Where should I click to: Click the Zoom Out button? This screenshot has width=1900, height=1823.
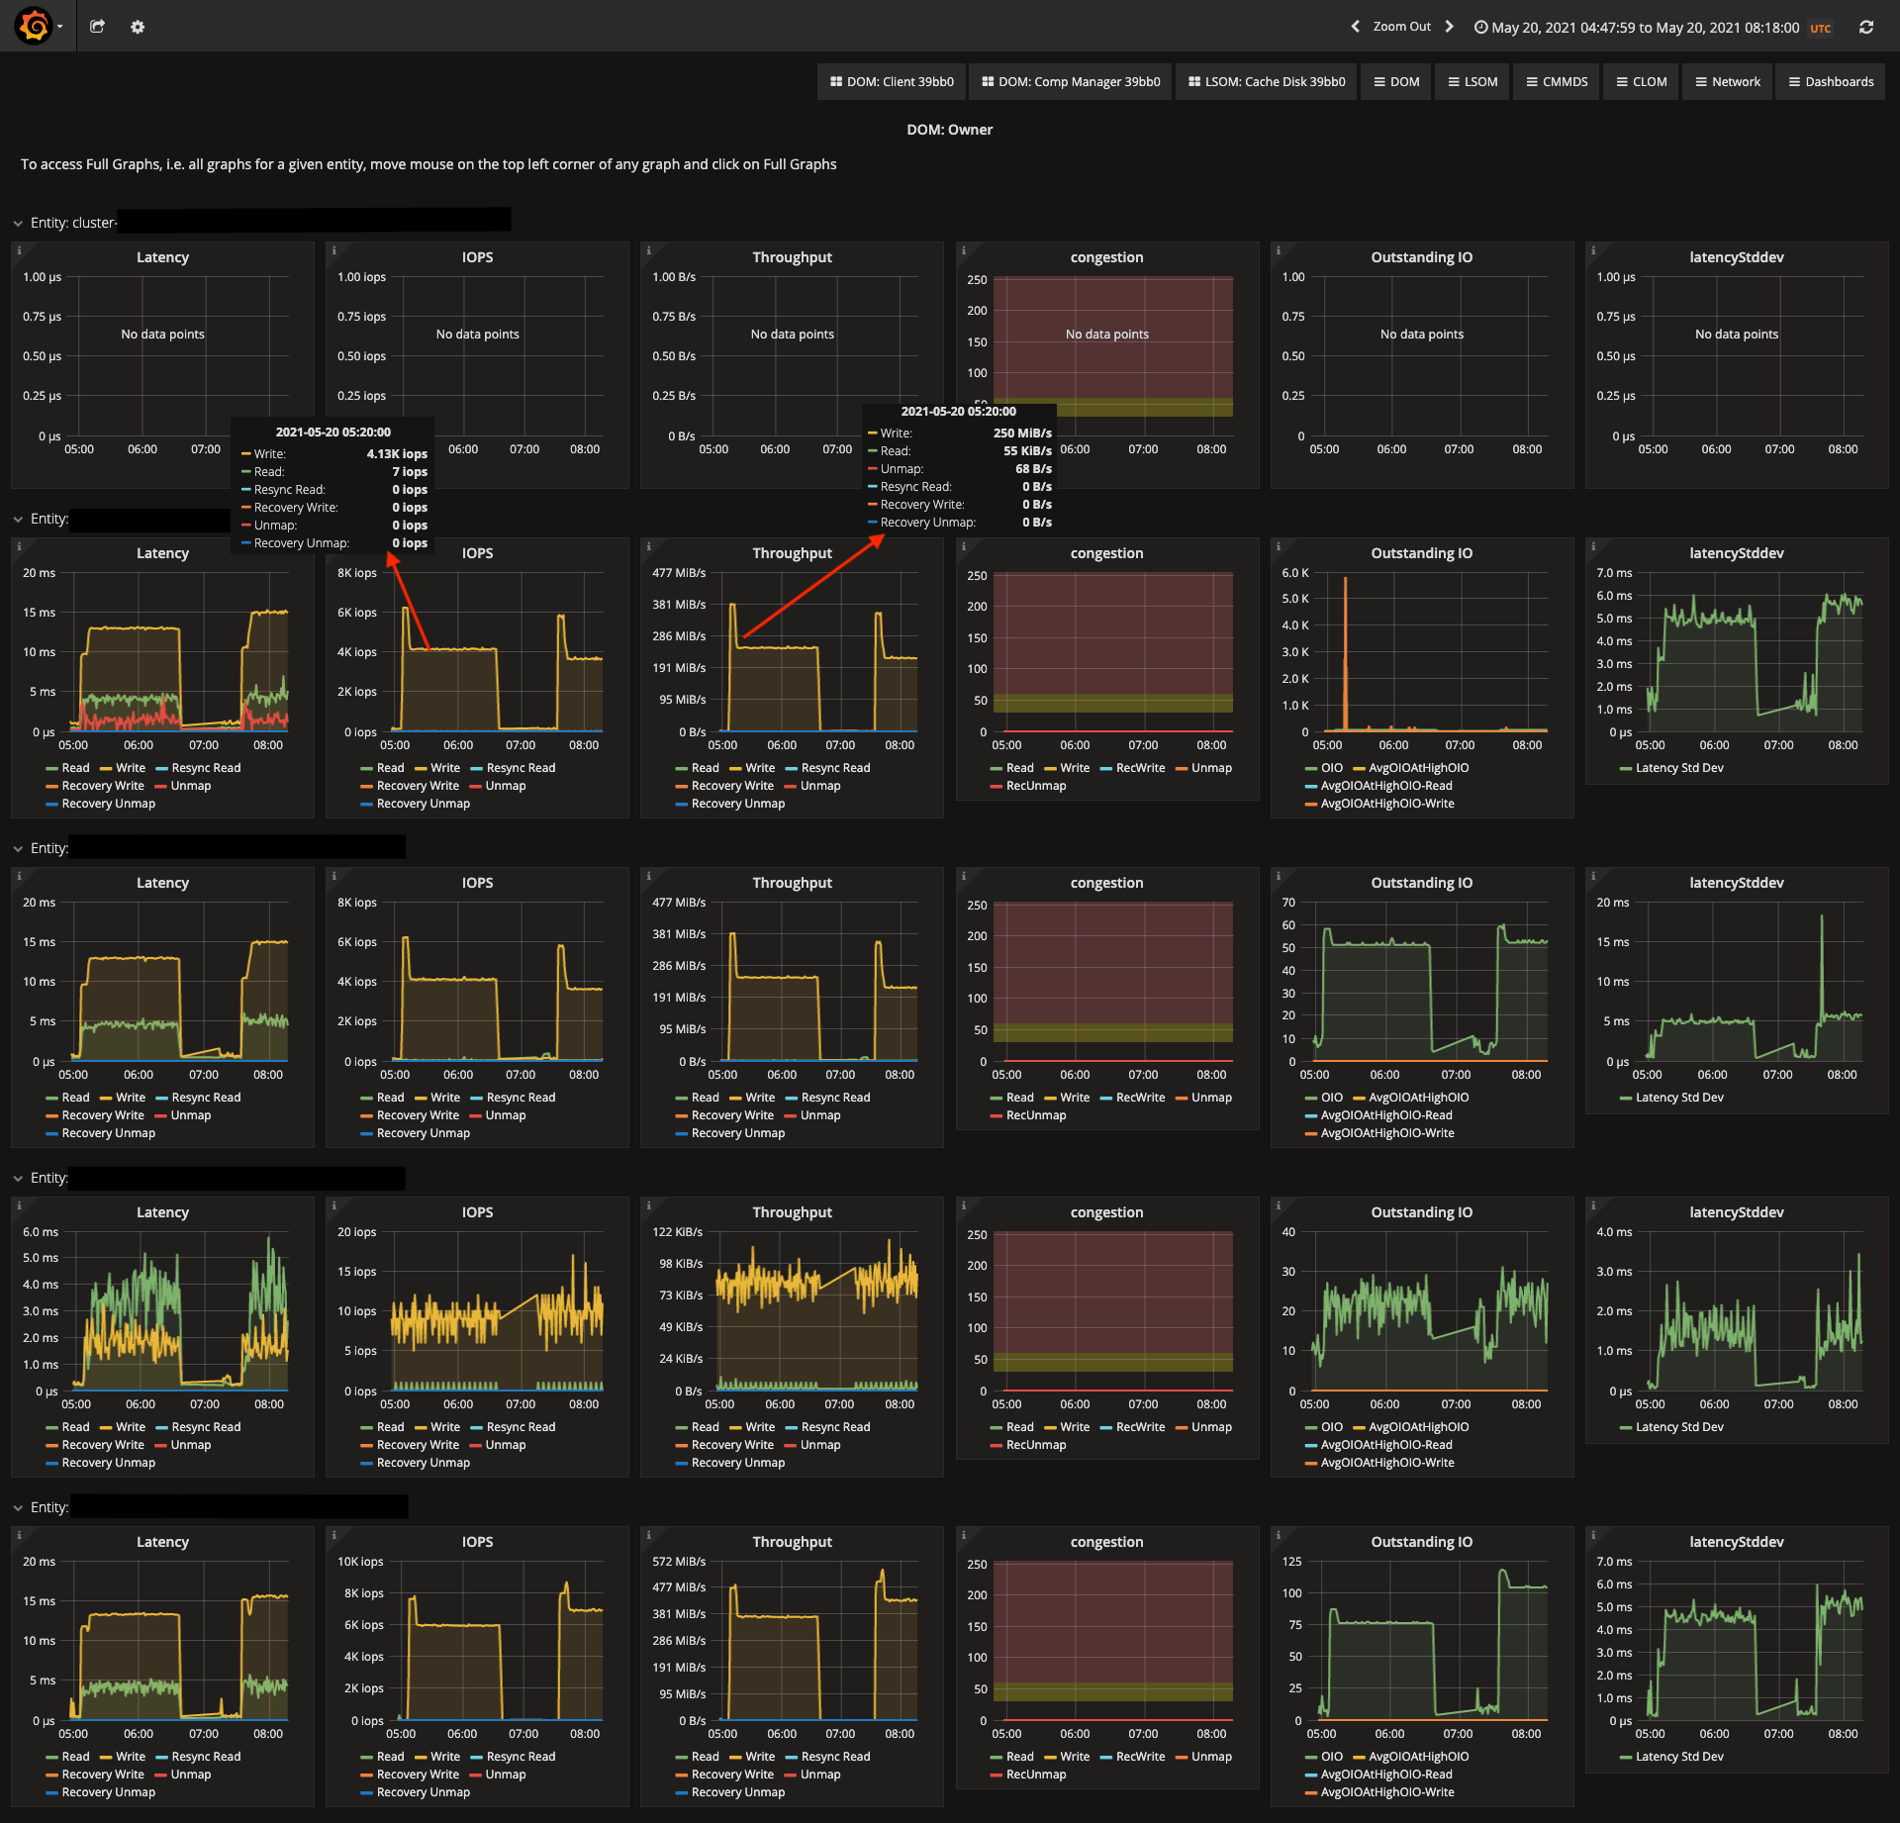click(x=1401, y=27)
